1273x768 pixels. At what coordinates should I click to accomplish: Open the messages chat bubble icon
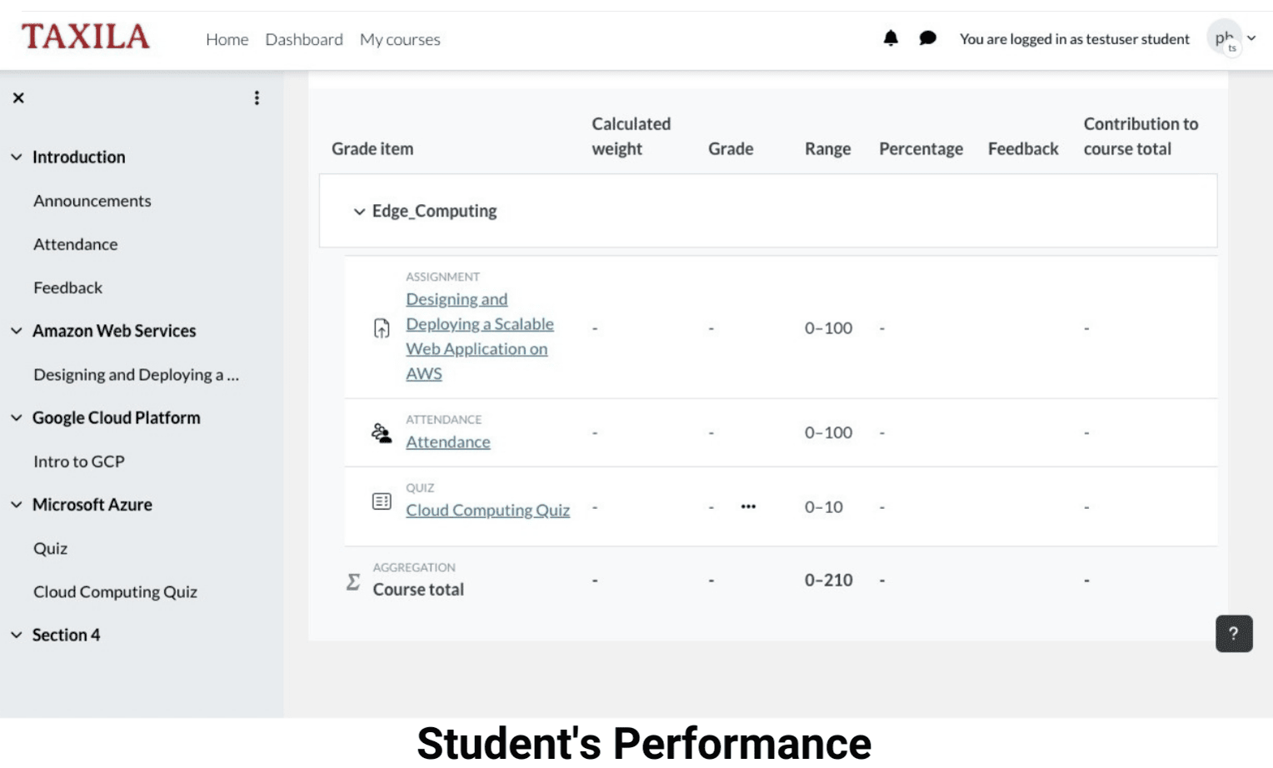[927, 38]
